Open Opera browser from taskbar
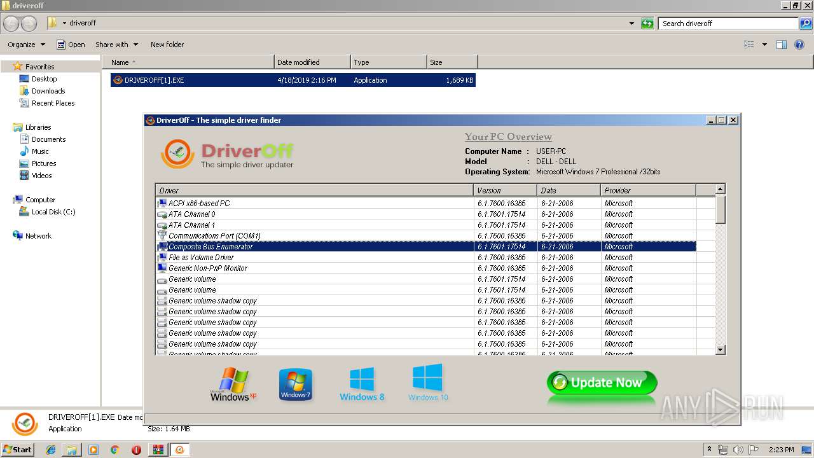Screen dimensions: 814x458 [136, 450]
